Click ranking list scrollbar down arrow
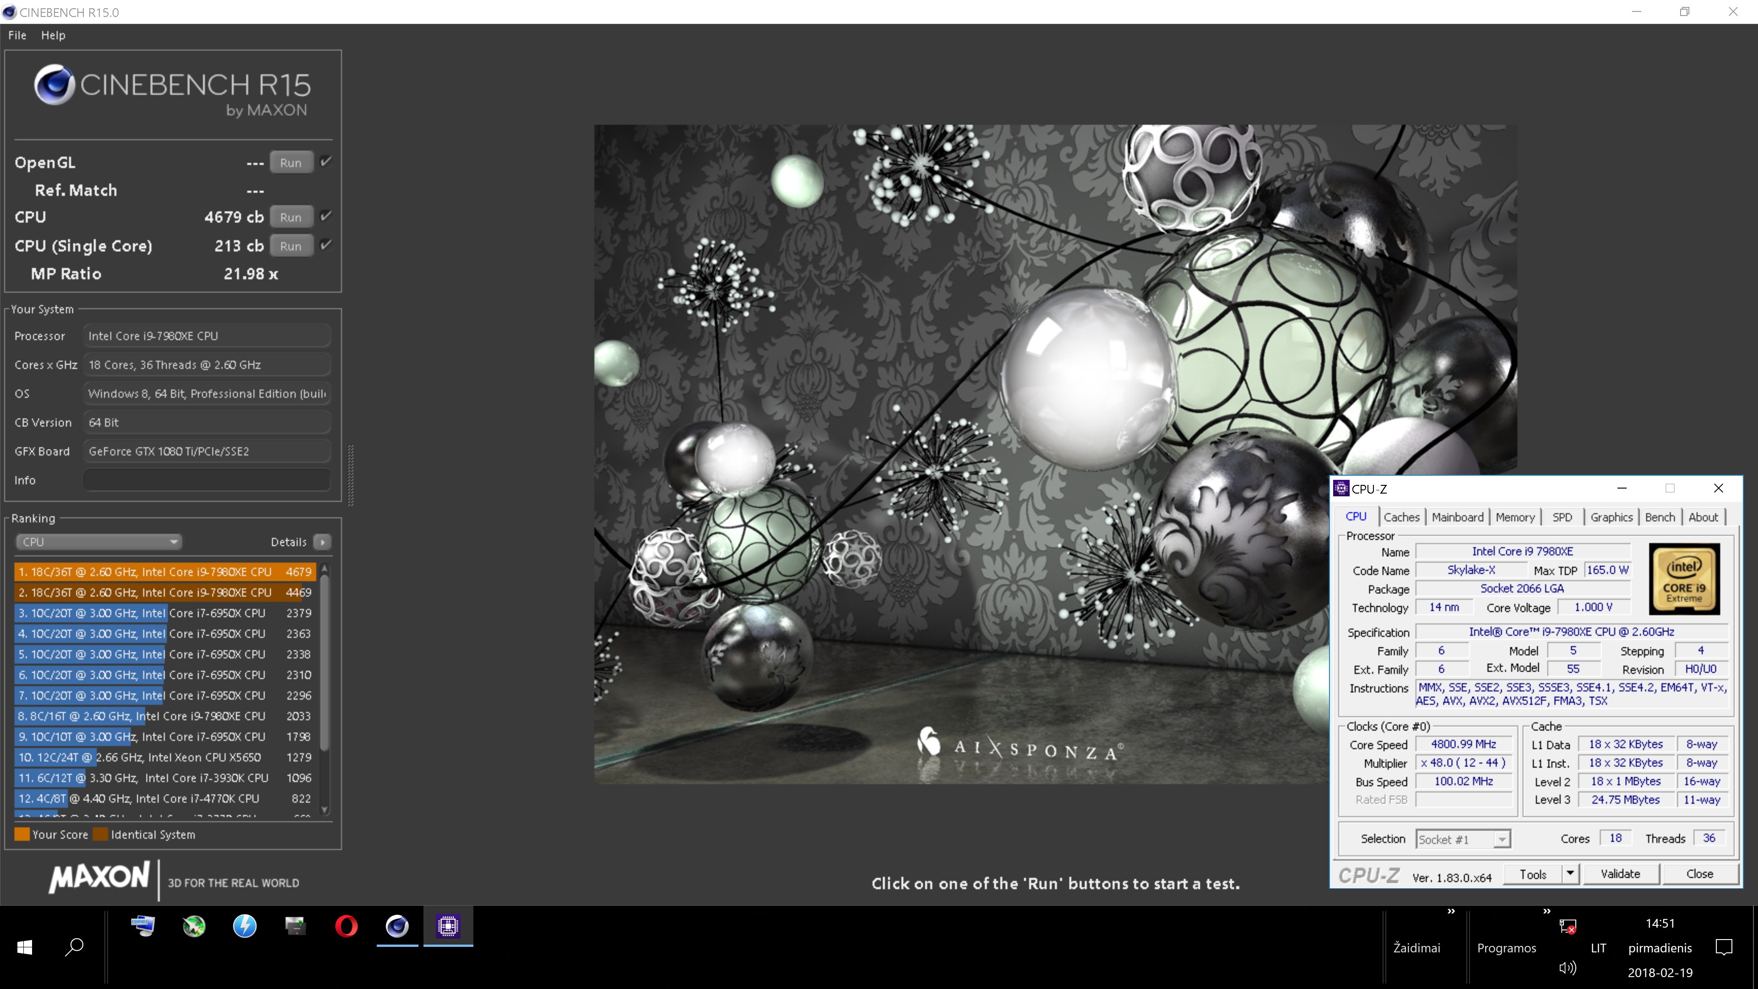Viewport: 1758px width, 989px height. click(325, 810)
